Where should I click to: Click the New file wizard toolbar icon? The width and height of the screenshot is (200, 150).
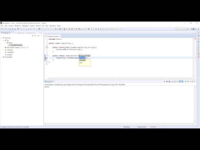coord(2,29)
